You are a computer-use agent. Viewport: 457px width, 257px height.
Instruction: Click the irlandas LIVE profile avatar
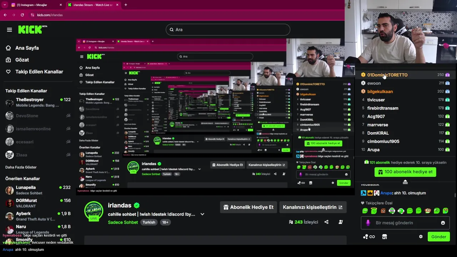(94, 211)
